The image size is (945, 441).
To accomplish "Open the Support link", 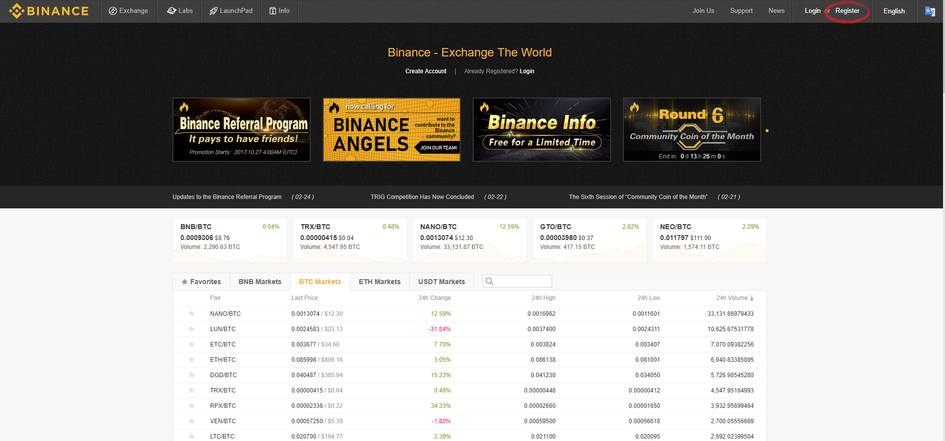I will 741,11.
